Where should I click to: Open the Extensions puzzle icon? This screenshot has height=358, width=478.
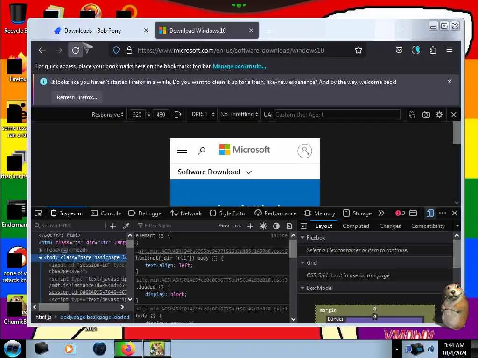coord(433,50)
